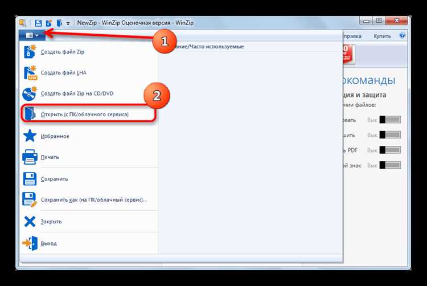Toggle the PDF conversion switch
Viewport: 427px width, 286px height.
tap(390, 150)
